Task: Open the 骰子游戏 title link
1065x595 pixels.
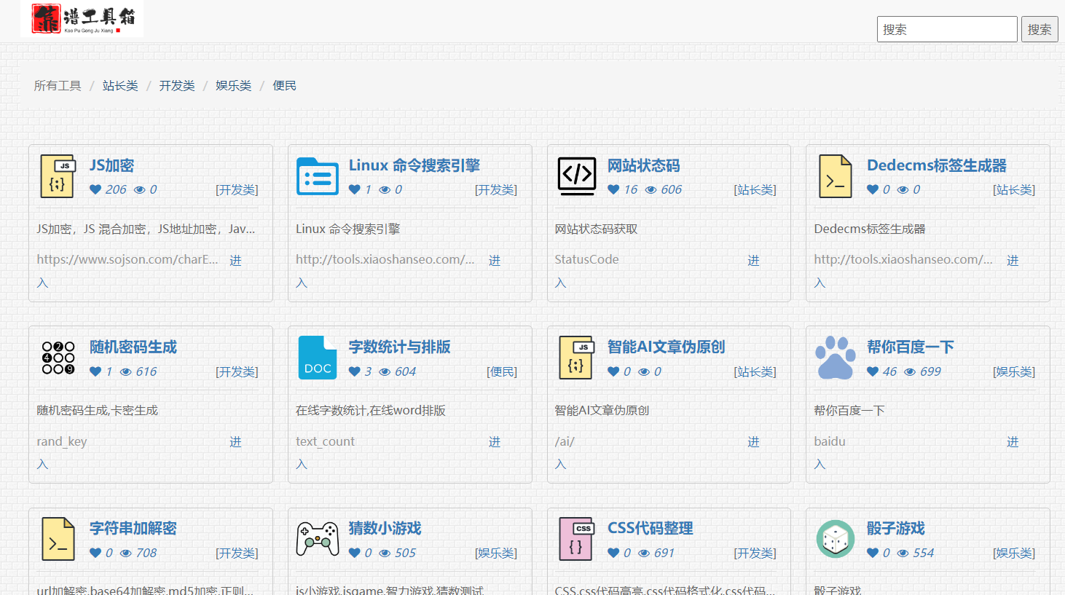Action: (895, 528)
